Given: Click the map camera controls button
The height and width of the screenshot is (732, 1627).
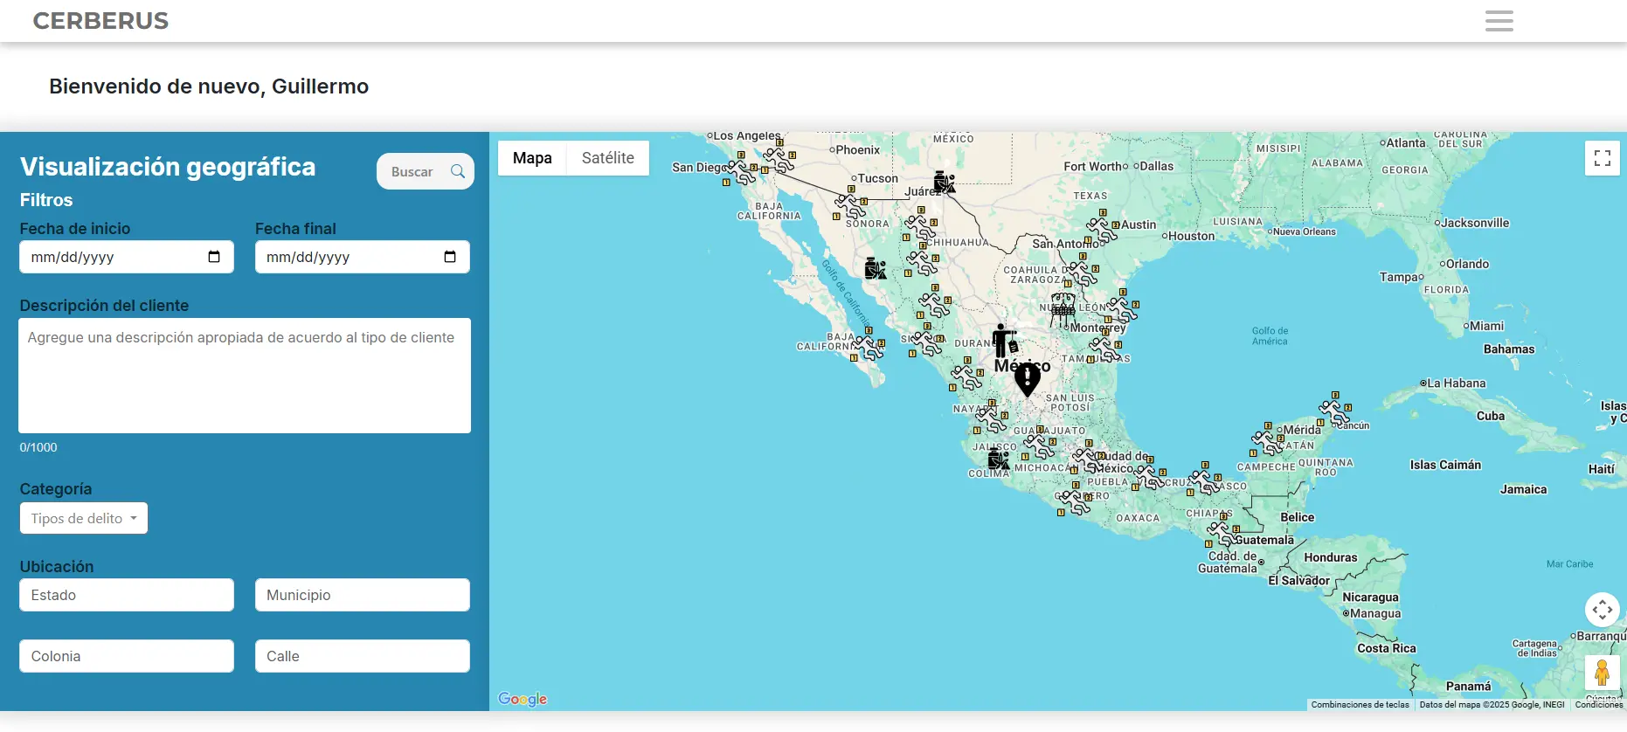Looking at the screenshot, I should (x=1602, y=610).
